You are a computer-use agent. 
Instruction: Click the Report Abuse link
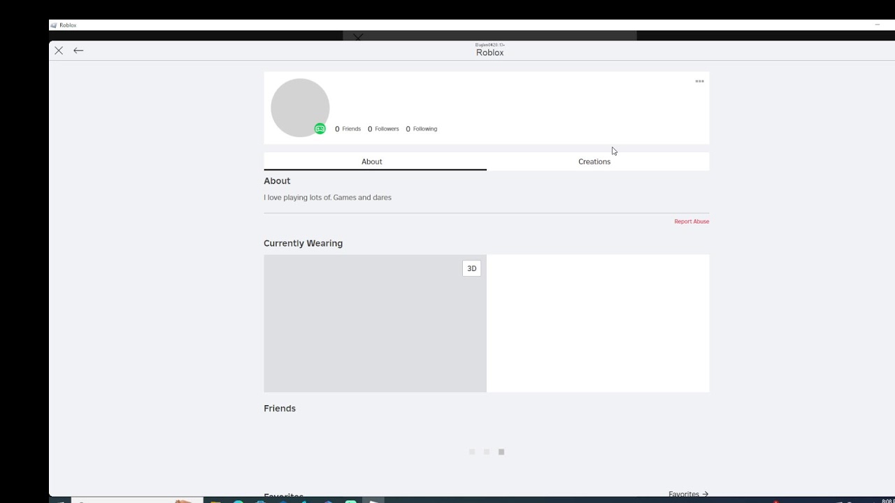692,221
